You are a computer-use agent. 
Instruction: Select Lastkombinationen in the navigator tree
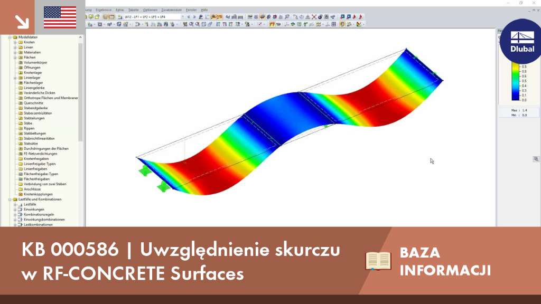[38, 224]
